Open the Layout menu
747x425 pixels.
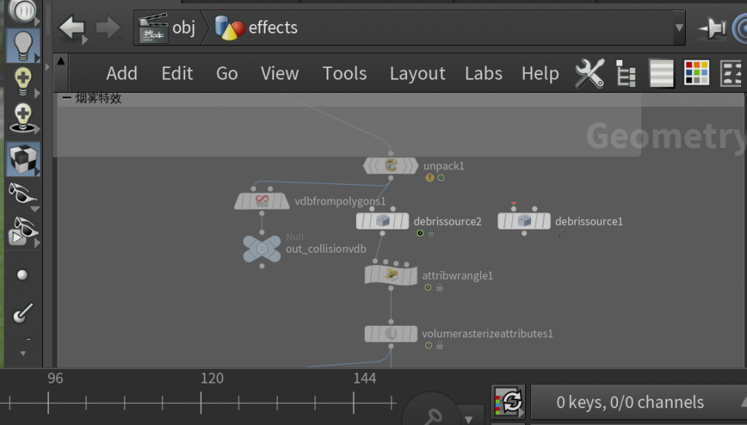tap(417, 74)
